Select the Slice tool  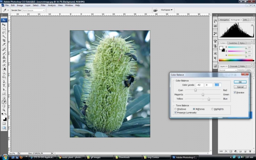pos(4,44)
